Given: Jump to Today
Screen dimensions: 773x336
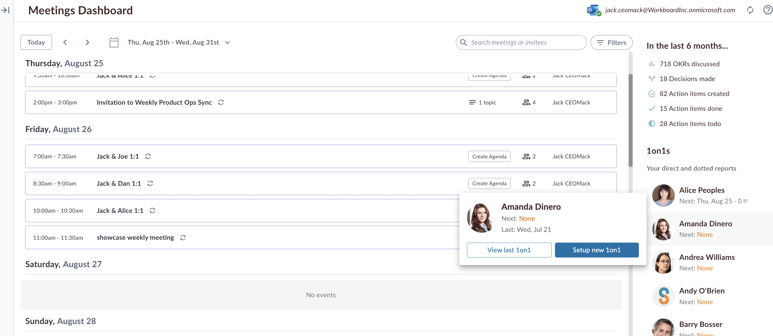Looking at the screenshot, I should [x=36, y=43].
